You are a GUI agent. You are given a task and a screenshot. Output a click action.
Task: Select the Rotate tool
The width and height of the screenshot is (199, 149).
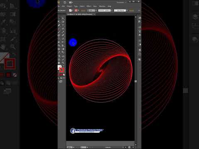point(59,39)
